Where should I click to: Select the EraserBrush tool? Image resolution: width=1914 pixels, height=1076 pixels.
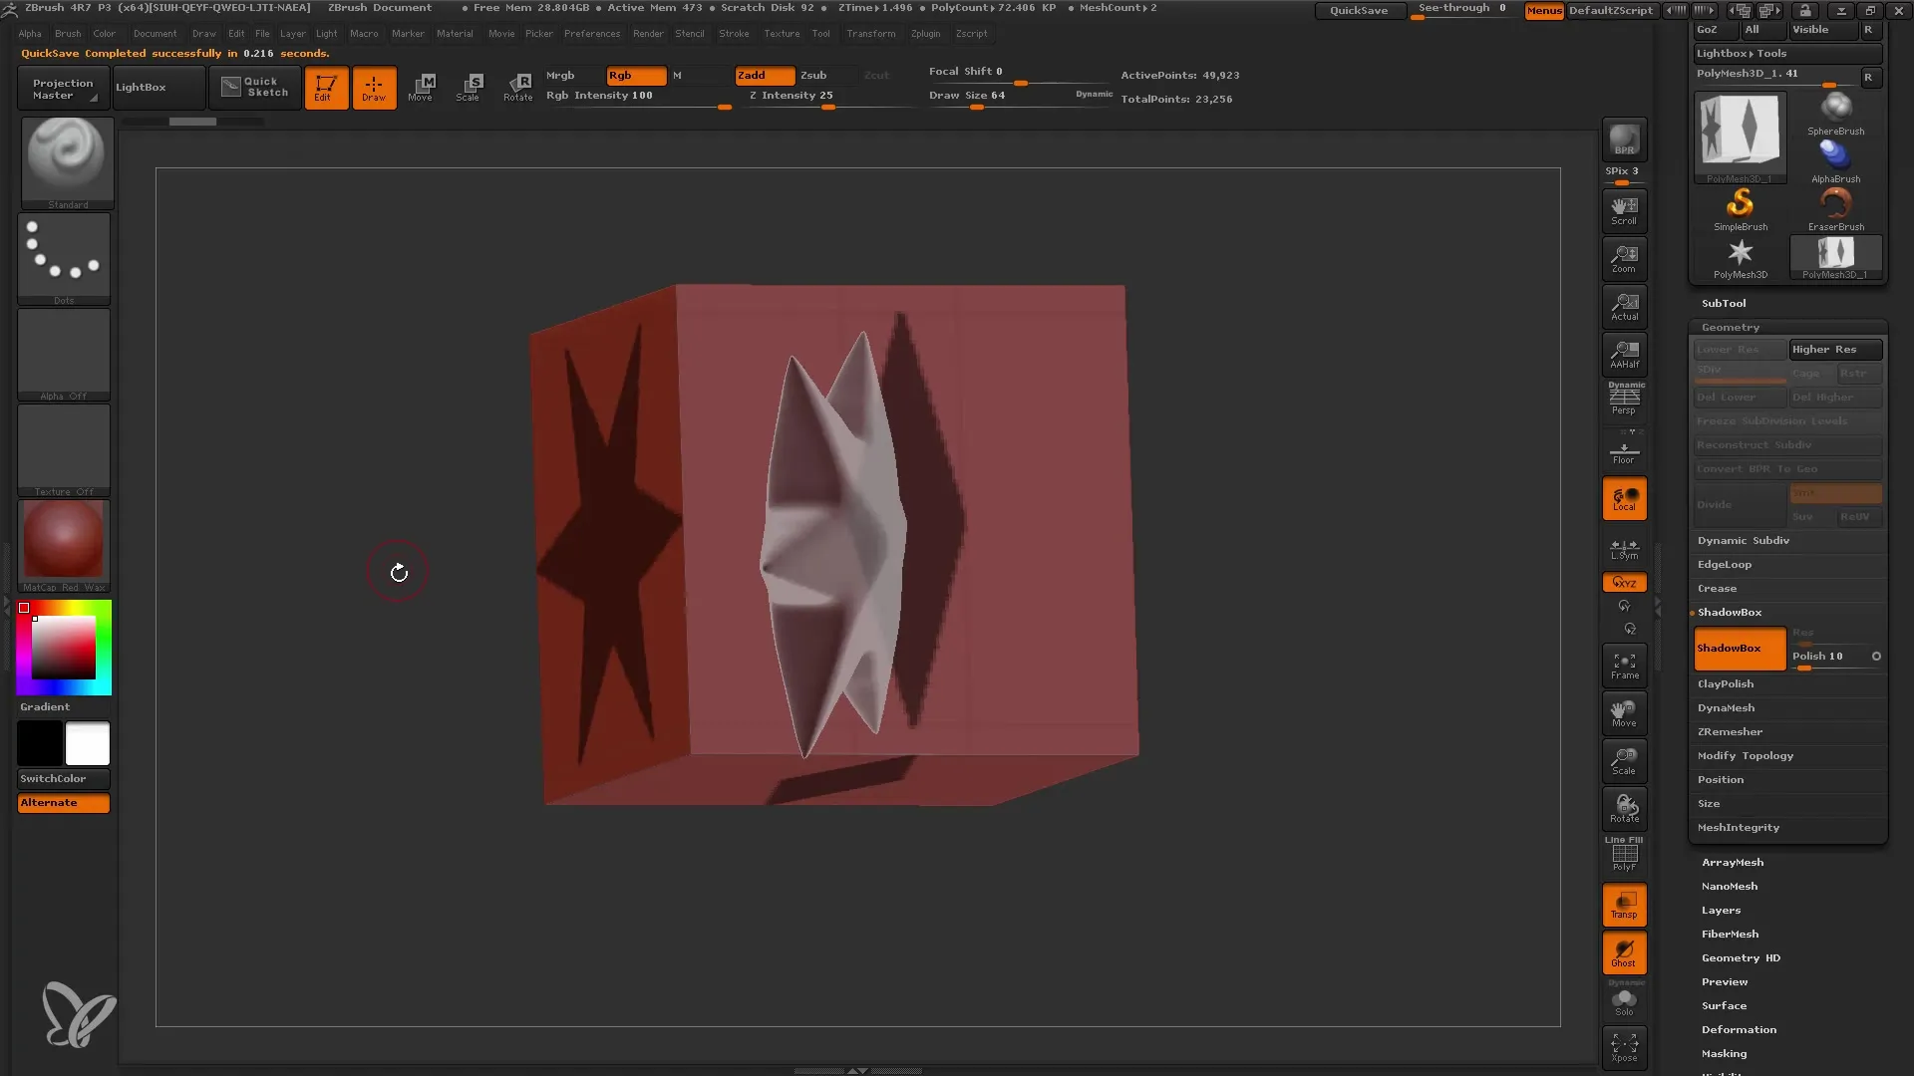coord(1835,209)
